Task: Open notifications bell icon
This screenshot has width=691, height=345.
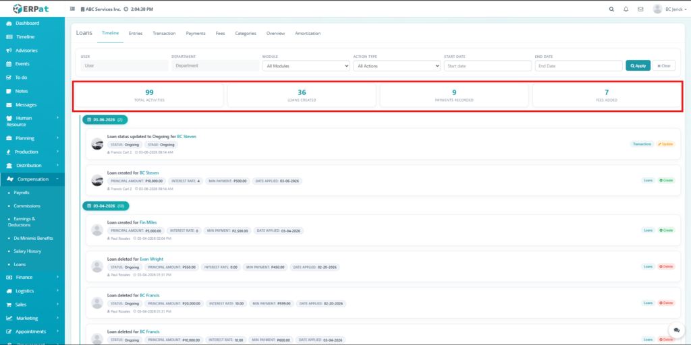Action: click(626, 9)
